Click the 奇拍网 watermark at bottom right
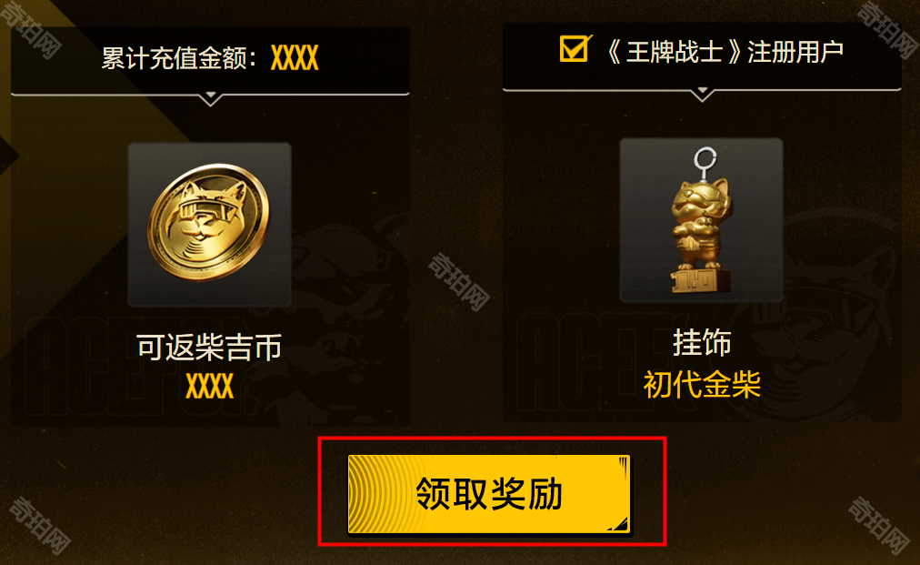The image size is (920, 565). coord(878,525)
